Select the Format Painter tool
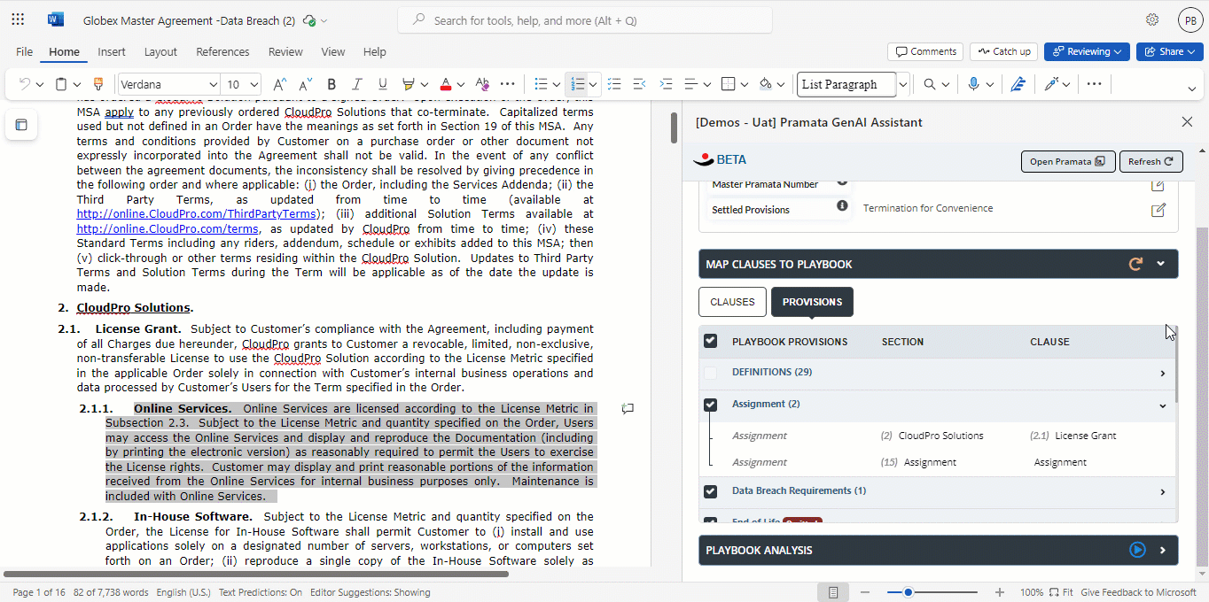 [98, 84]
